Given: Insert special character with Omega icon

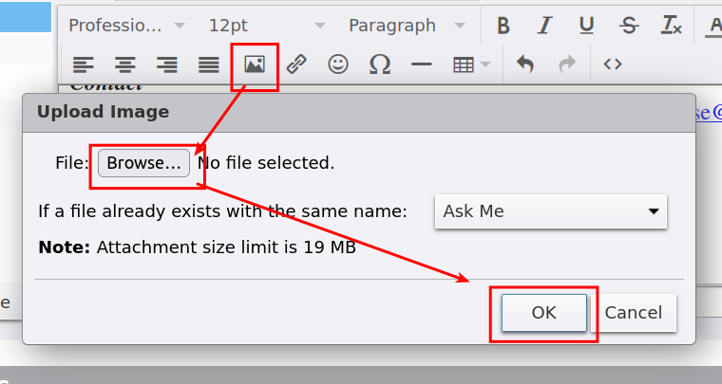Looking at the screenshot, I should [380, 64].
